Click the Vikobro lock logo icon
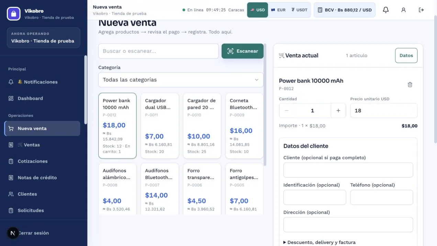This screenshot has width=437, height=246. [x=14, y=14]
